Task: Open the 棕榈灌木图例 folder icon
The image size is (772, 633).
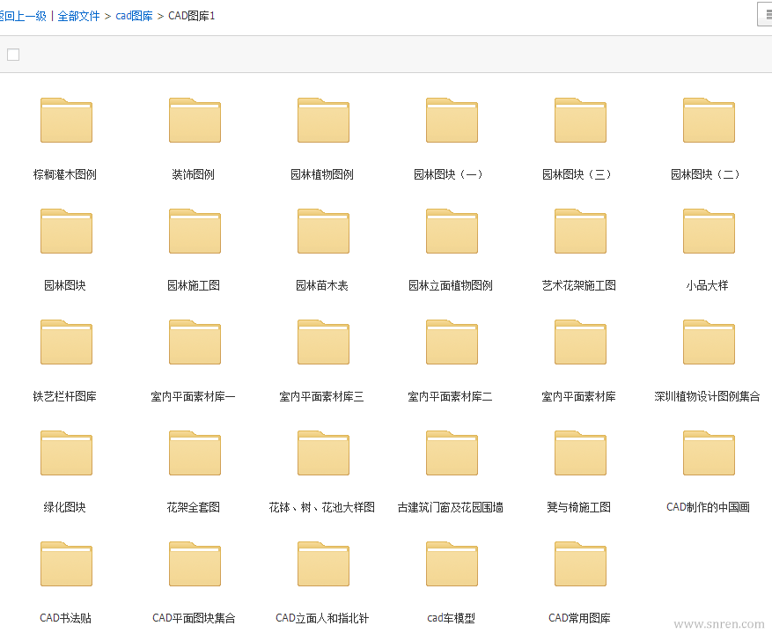Action: point(67,120)
